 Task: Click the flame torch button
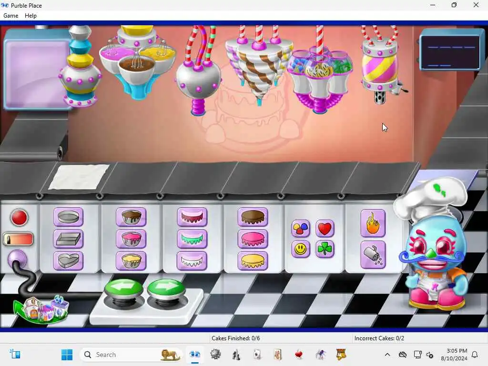373,223
